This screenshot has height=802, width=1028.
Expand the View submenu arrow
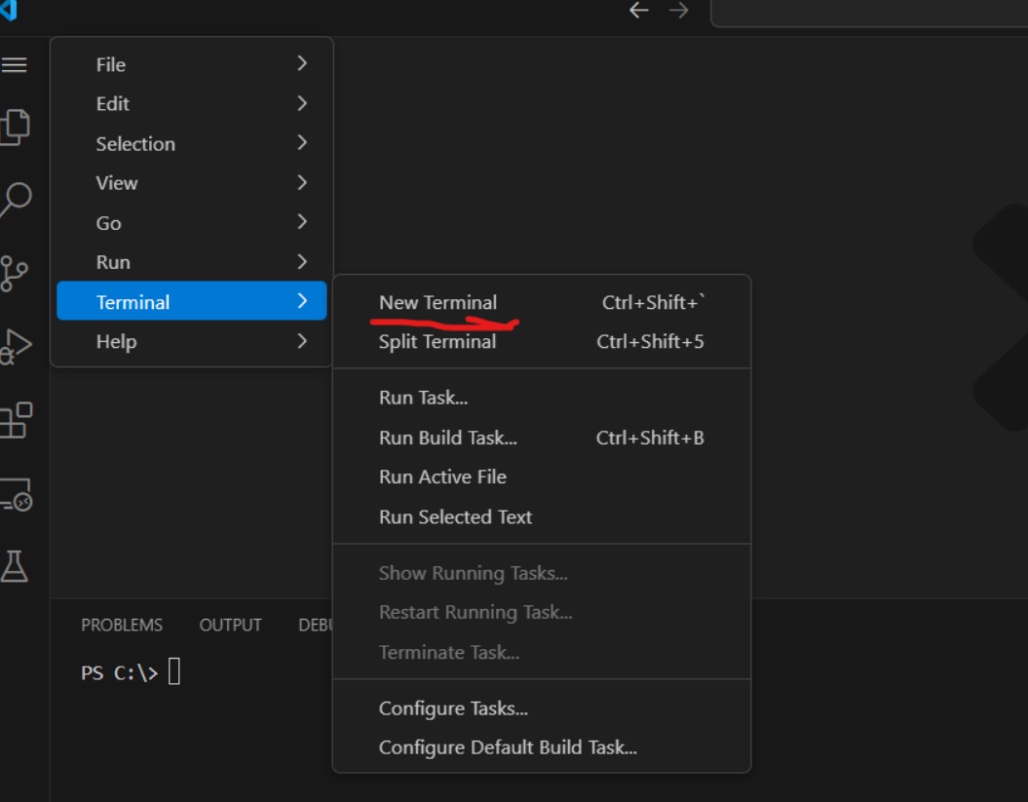[x=302, y=182]
